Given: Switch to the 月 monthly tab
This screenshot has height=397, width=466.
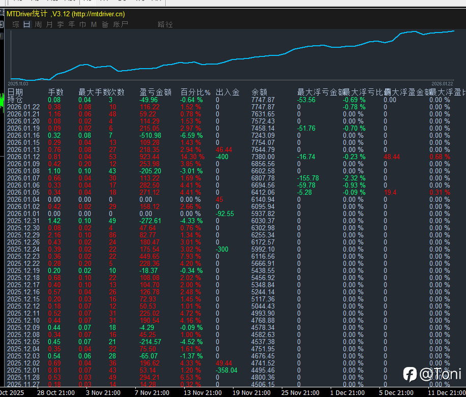Looking at the screenshot, I should point(49,24).
